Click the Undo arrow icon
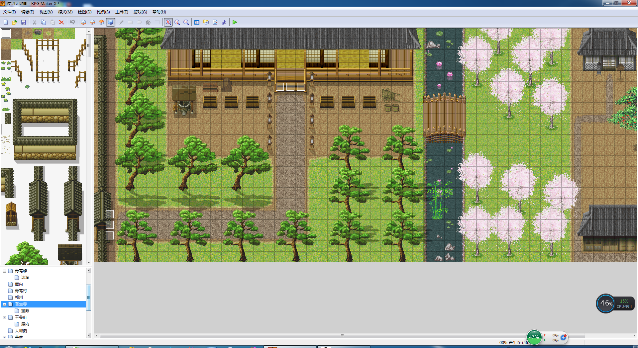Screen dimensions: 638x348 pos(72,22)
